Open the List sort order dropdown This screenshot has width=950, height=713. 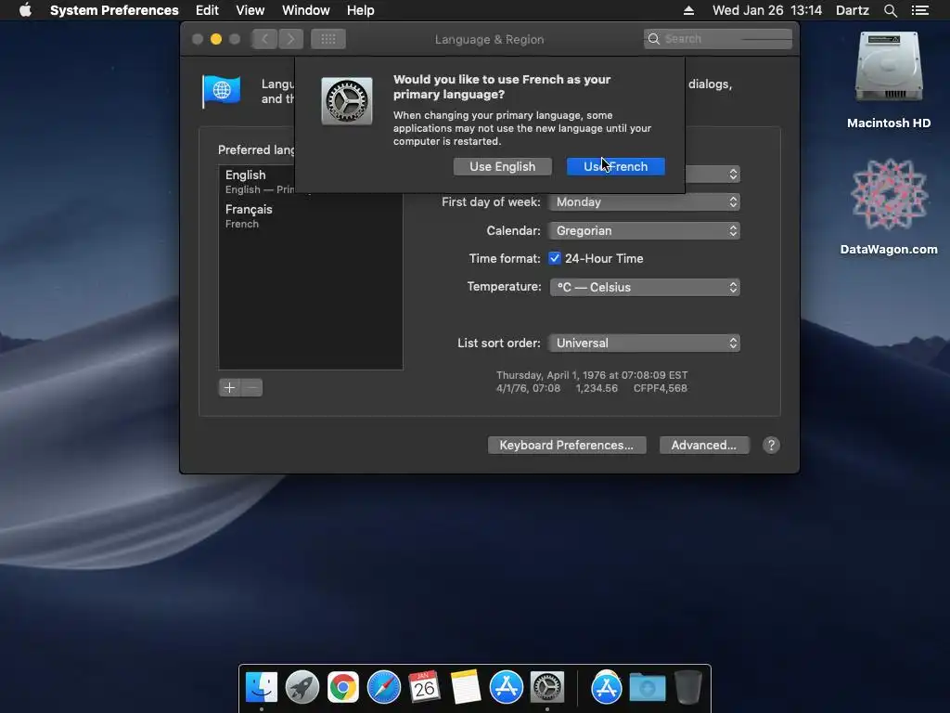pyautogui.click(x=644, y=343)
